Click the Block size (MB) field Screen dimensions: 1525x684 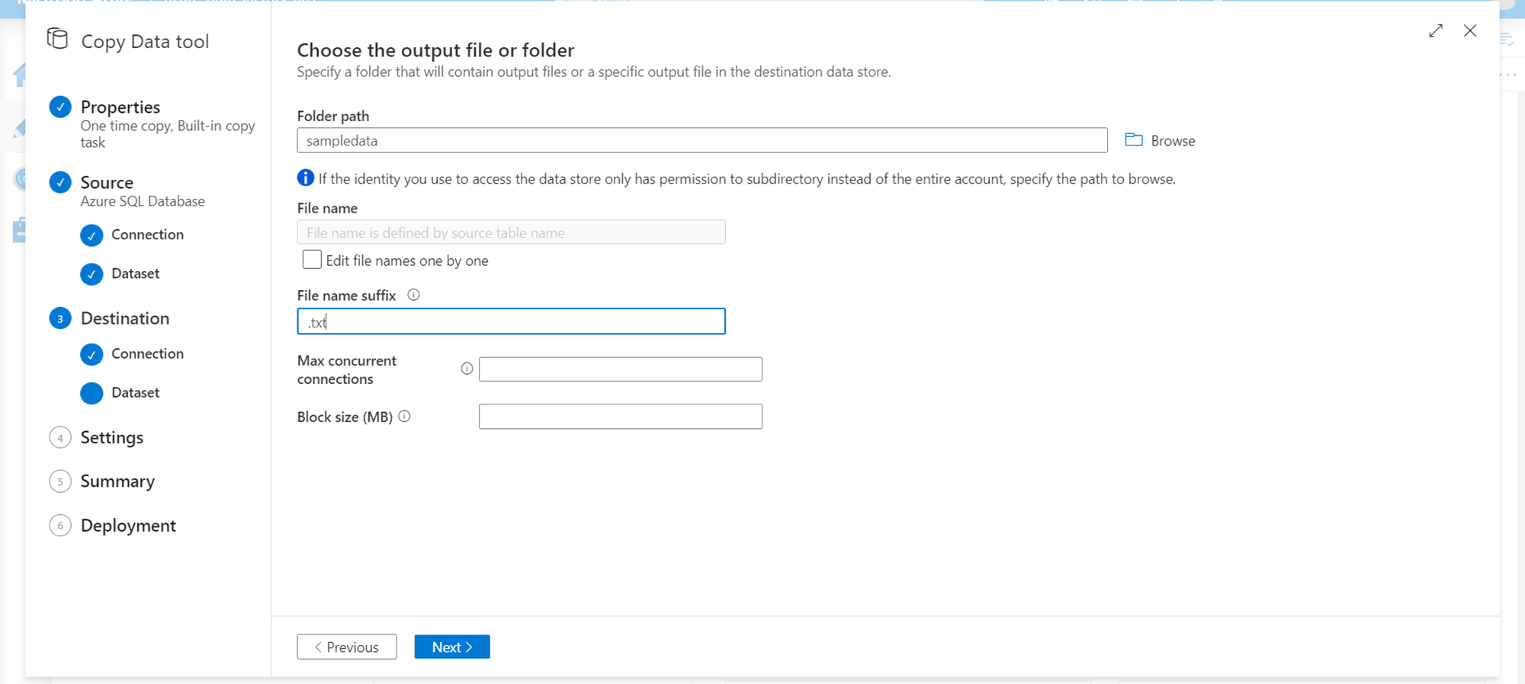click(620, 417)
